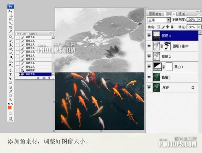Select the Magic Wand tool

pos(10,23)
